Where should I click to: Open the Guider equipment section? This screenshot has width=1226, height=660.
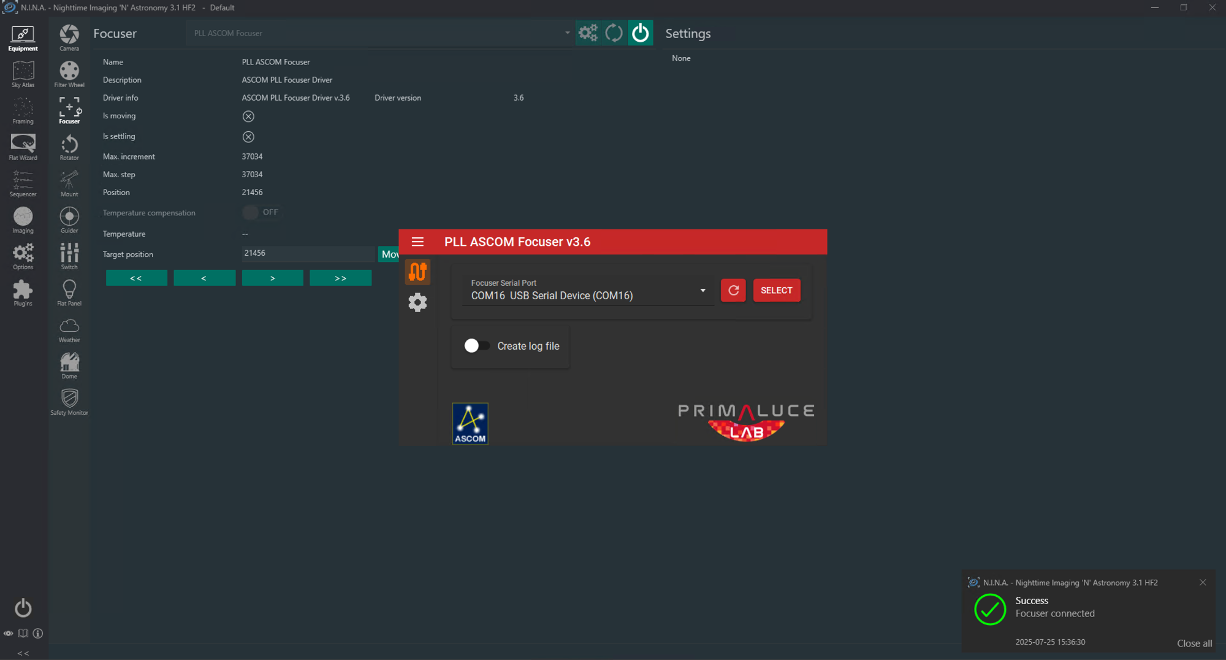coord(69,220)
